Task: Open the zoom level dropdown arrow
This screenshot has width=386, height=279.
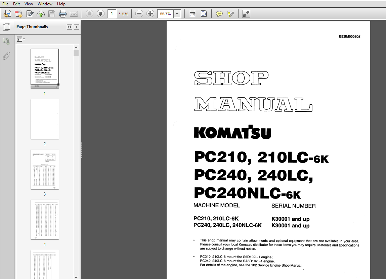Action: (x=177, y=14)
